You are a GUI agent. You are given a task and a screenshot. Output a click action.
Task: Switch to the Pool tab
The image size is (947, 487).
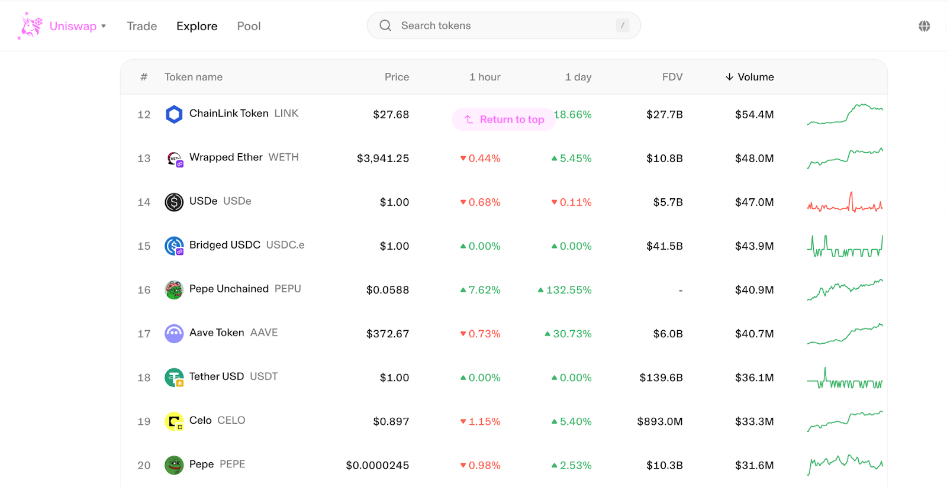249,26
